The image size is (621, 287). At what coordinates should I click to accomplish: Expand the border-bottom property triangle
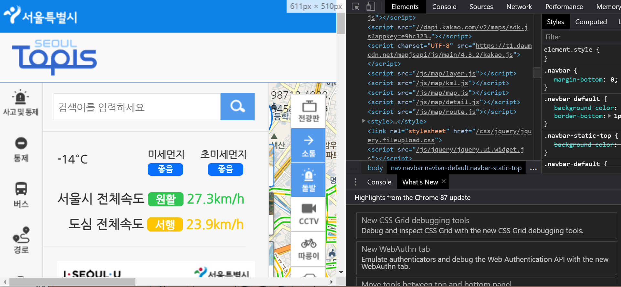coord(609,116)
